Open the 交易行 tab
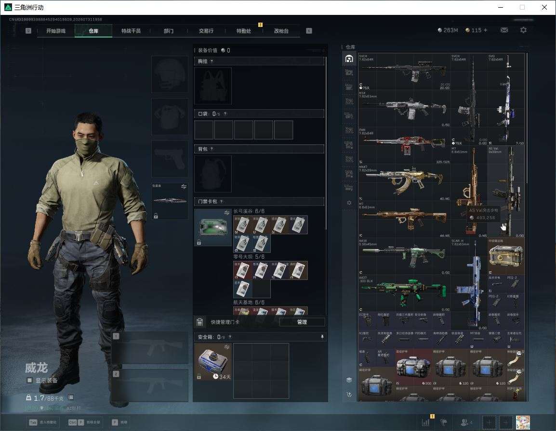 [206, 31]
